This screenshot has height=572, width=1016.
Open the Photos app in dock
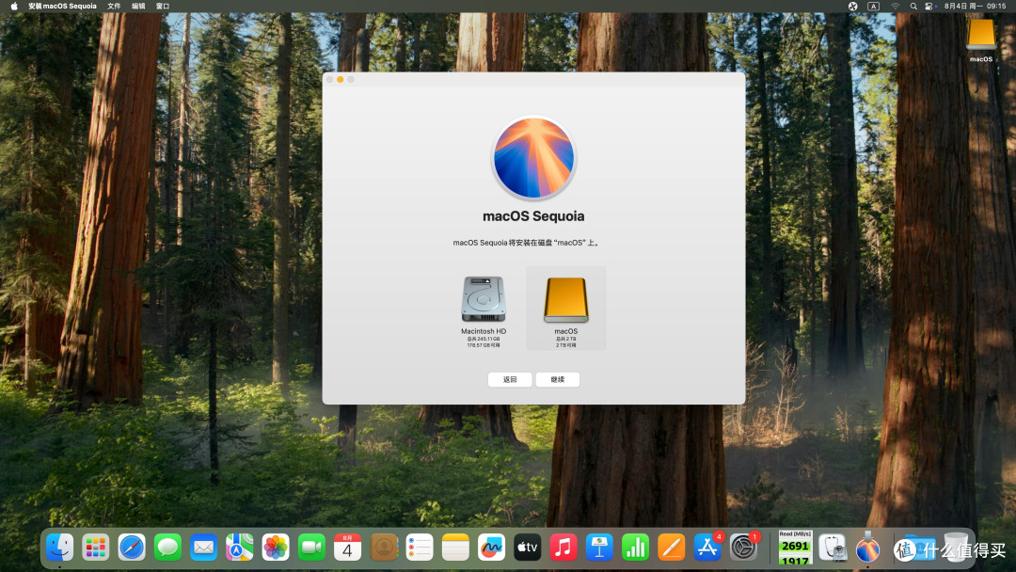pos(276,548)
